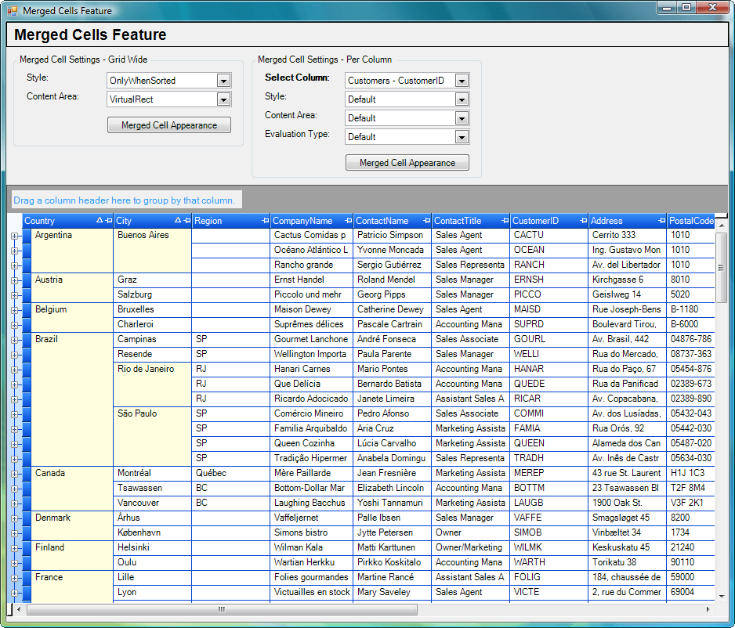Image resolution: width=735 pixels, height=628 pixels.
Task: Click per-column Merged Cell Appearance button
Action: [x=407, y=163]
